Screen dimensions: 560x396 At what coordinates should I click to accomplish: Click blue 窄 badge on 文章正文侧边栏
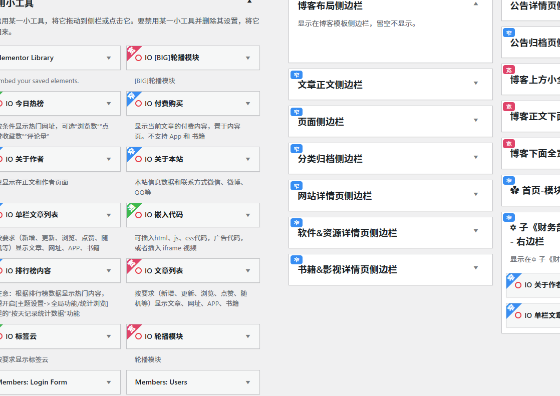point(297,75)
